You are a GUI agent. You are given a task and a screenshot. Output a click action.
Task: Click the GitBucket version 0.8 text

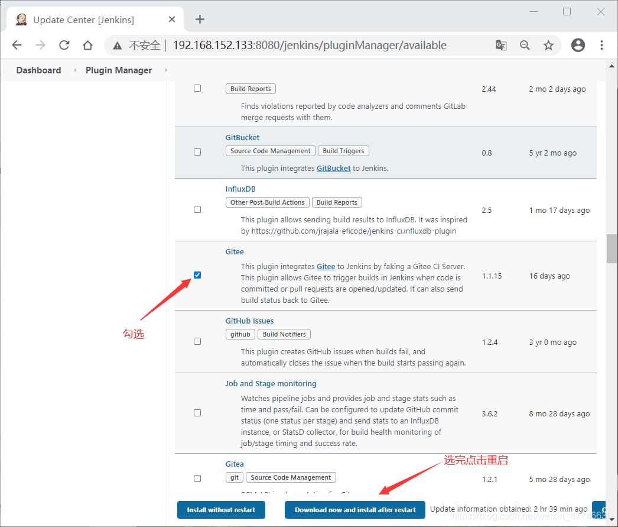click(x=487, y=153)
